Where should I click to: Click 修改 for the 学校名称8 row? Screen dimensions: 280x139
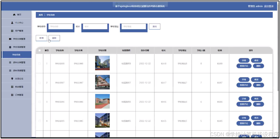(256, 60)
